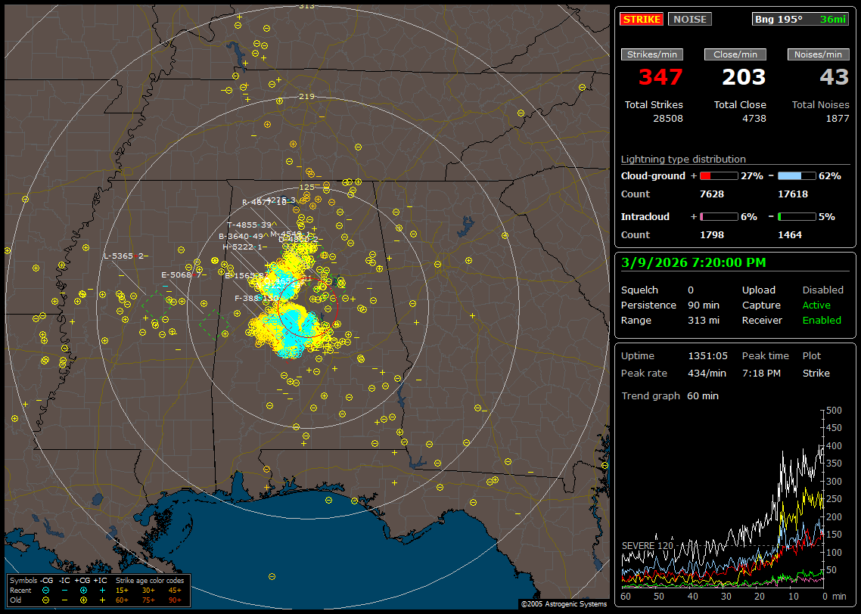This screenshot has height=614, width=861.
Task: Click the 90+ strike age color code
Action: [175, 600]
